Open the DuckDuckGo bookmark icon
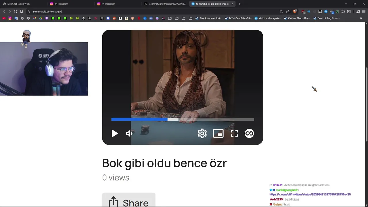 coord(133,18)
